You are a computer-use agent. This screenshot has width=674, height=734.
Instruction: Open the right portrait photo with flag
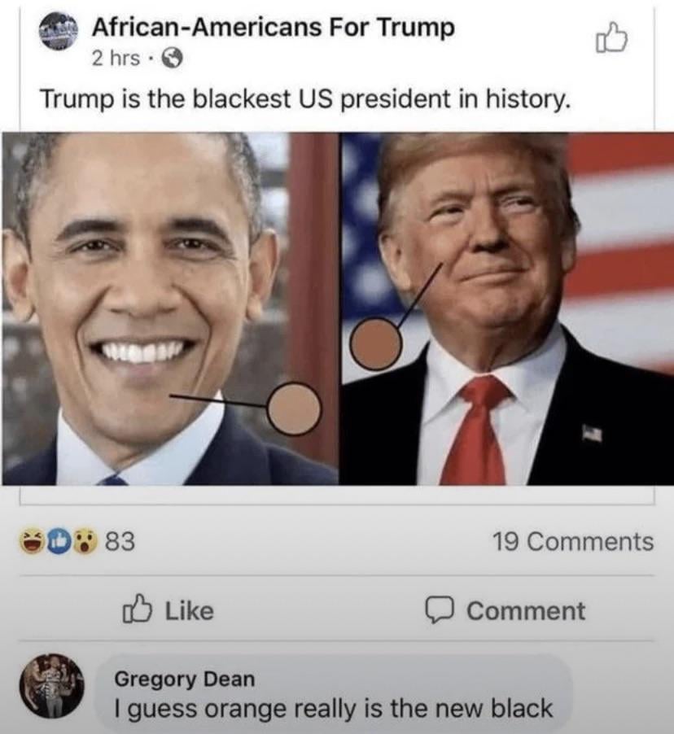coord(507,309)
